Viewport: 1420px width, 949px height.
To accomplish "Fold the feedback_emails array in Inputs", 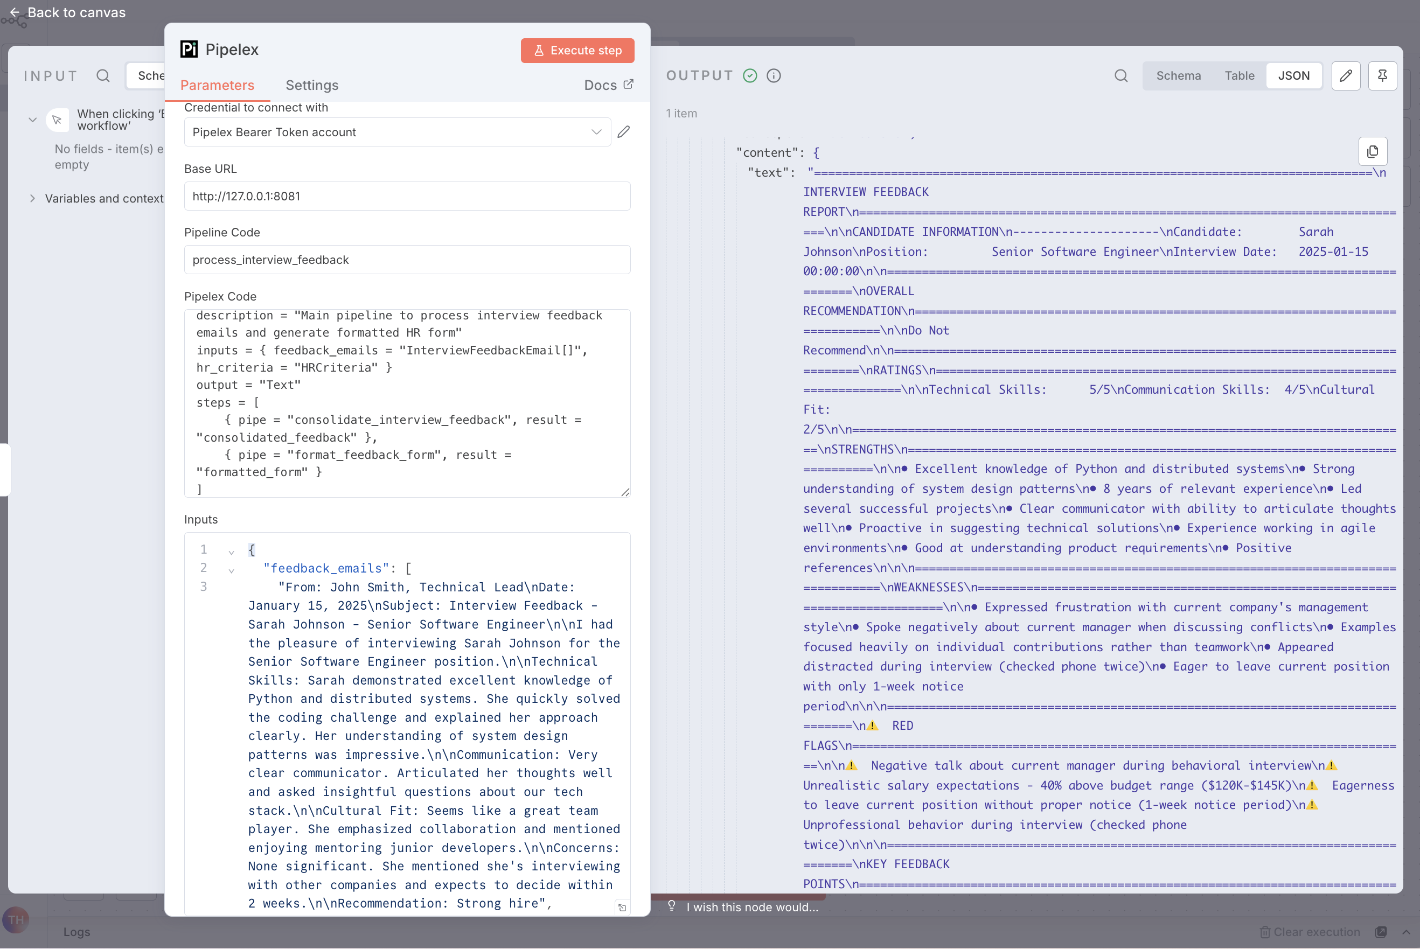I will pos(231,570).
